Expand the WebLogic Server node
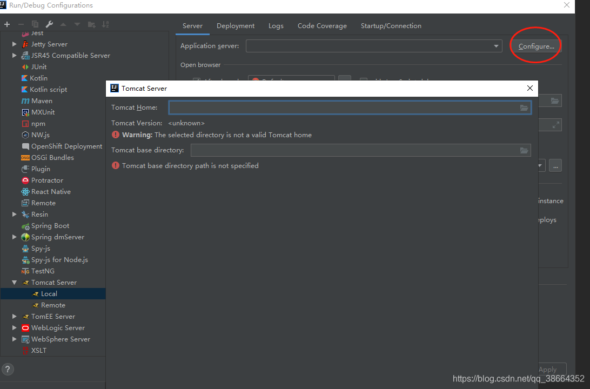Screen dimensions: 590x389 14,327
